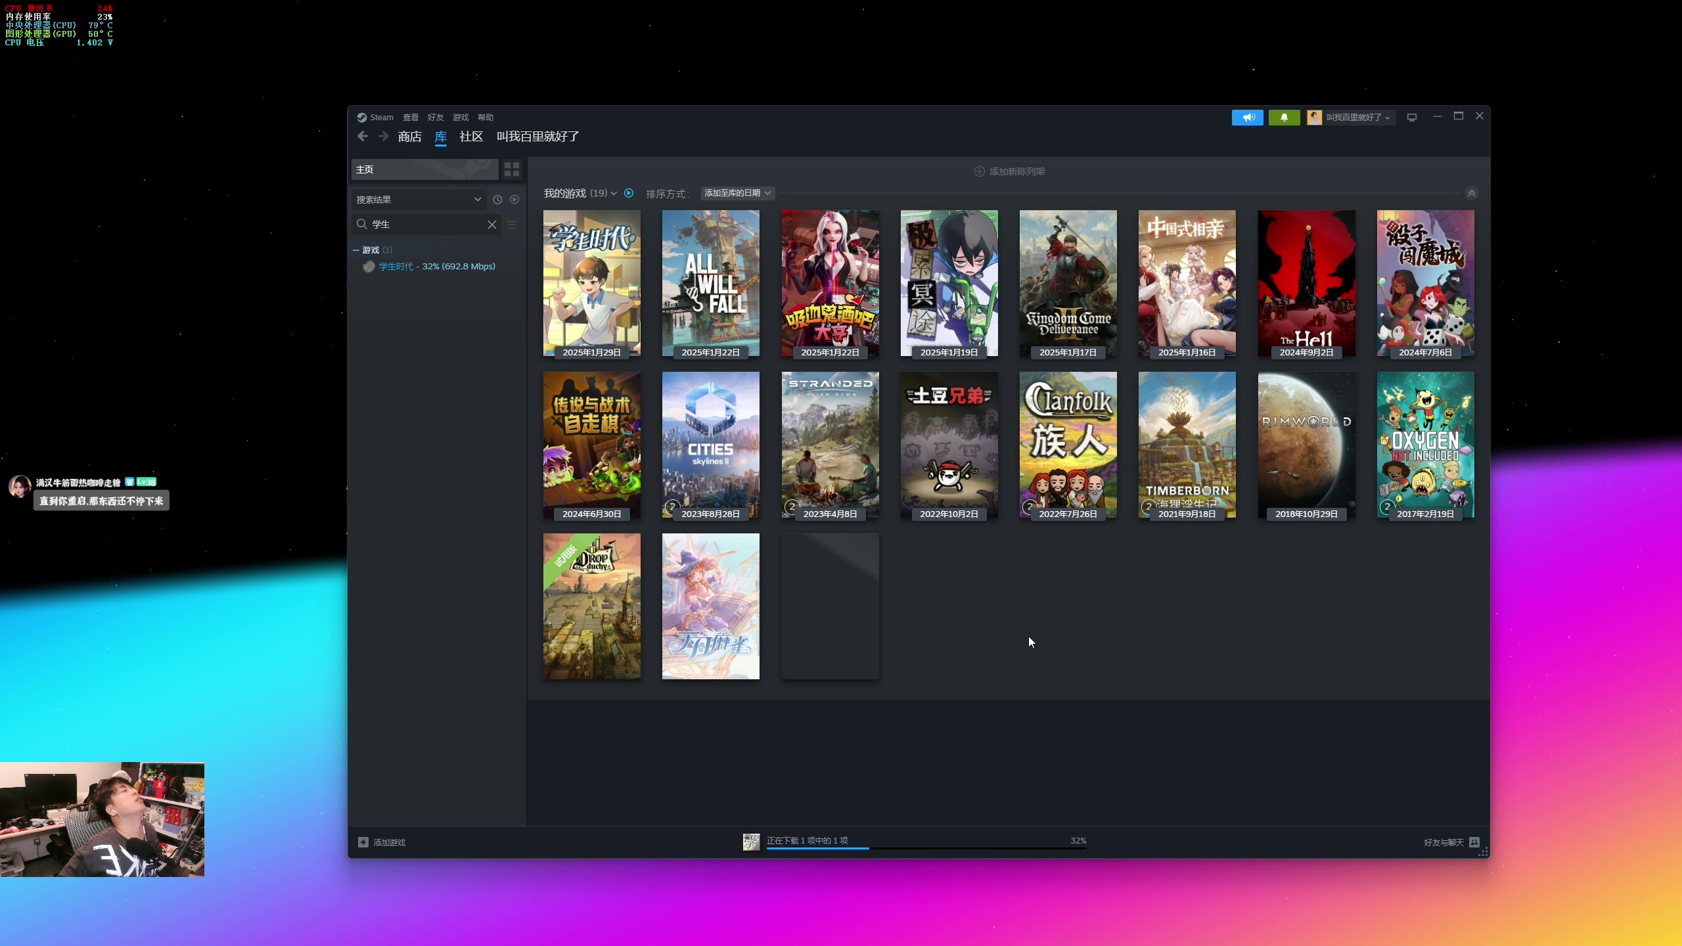Select 学生时代 download entry in sidebar
The height and width of the screenshot is (946, 1682).
[x=437, y=267]
